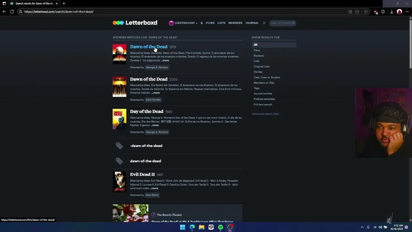Open the Windows Start menu

[x=183, y=227]
